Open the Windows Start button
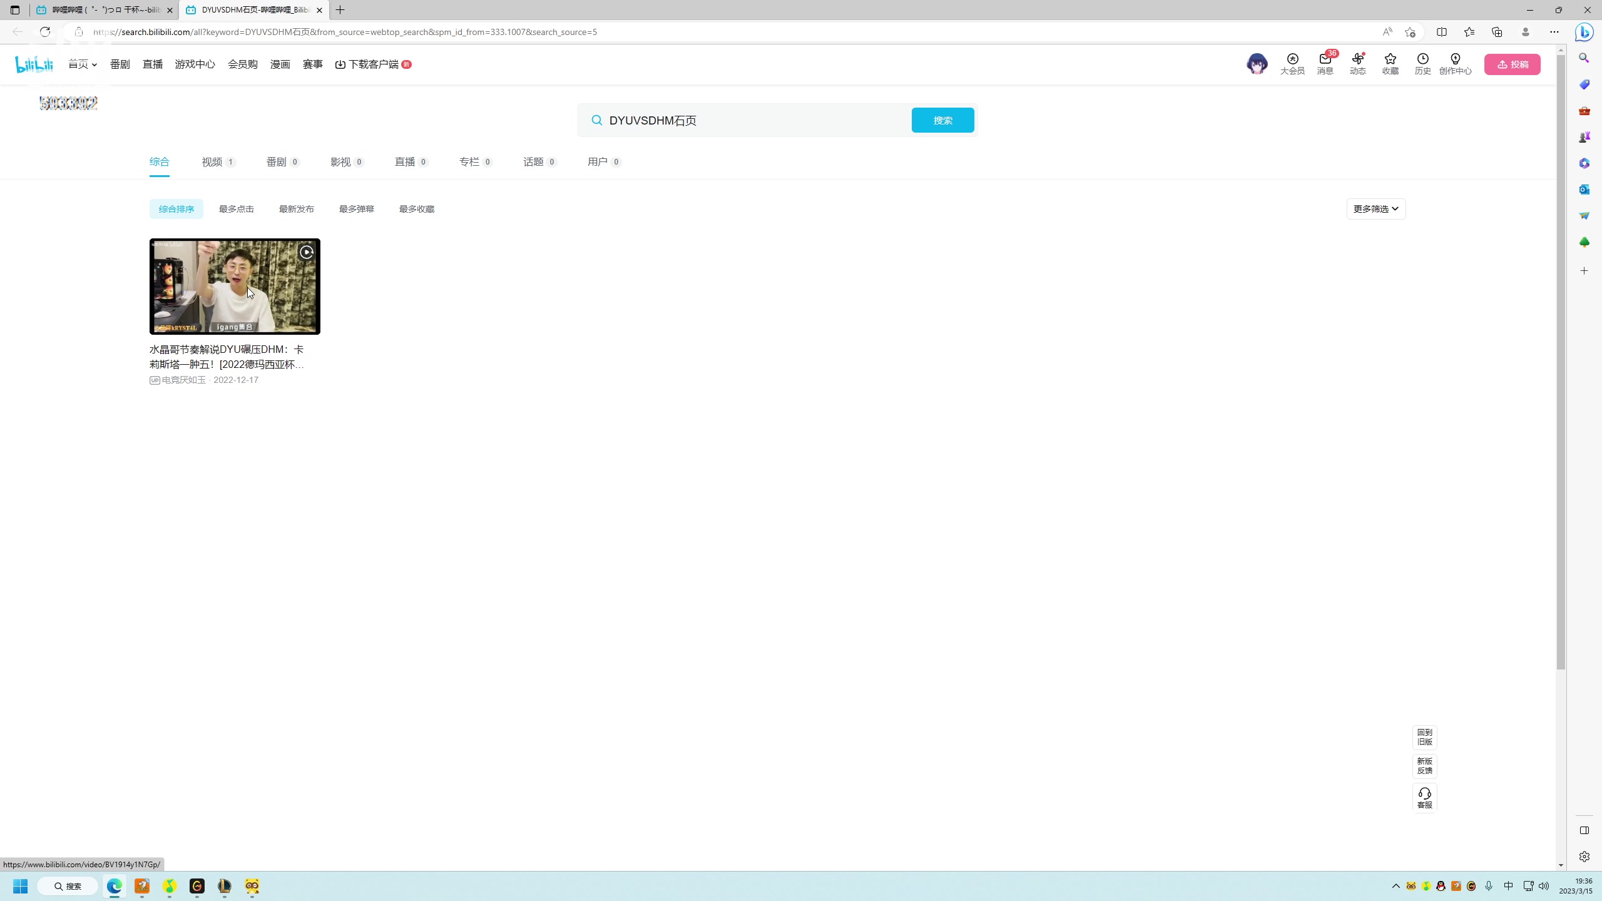 click(x=21, y=886)
